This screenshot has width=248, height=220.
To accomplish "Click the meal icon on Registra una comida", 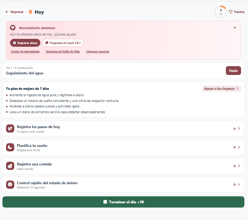I will 9,166.
